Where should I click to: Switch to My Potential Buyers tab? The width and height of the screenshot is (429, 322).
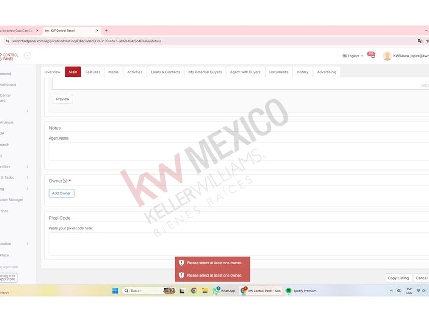[x=205, y=72]
